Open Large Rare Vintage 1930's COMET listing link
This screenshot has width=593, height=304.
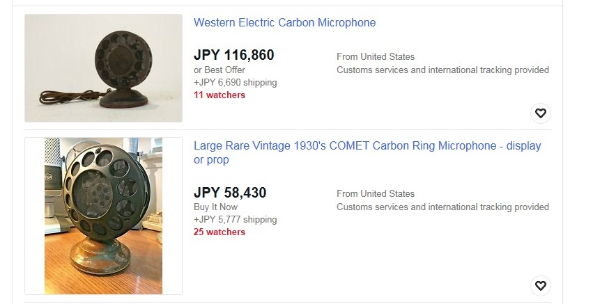(367, 152)
